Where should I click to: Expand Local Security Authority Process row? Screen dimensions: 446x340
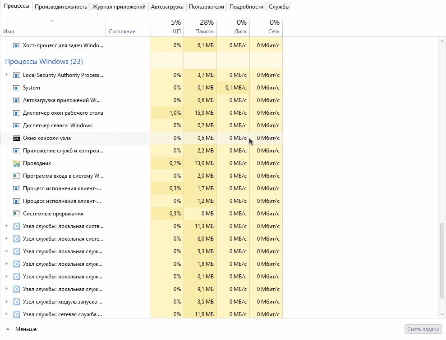[6, 75]
